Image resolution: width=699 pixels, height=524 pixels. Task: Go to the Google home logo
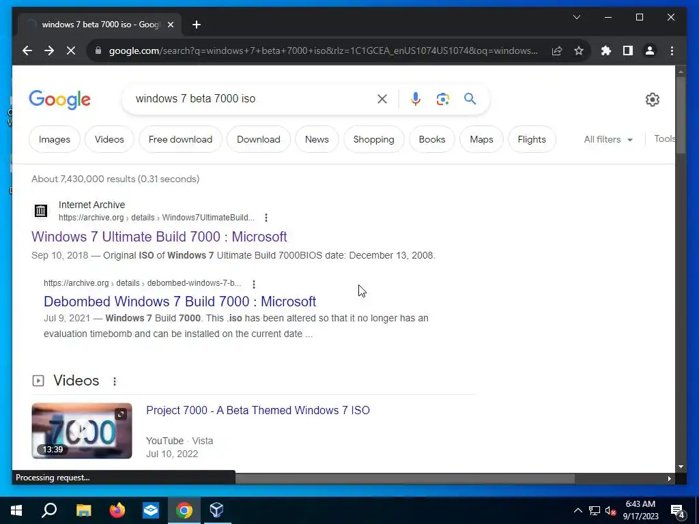coord(60,100)
